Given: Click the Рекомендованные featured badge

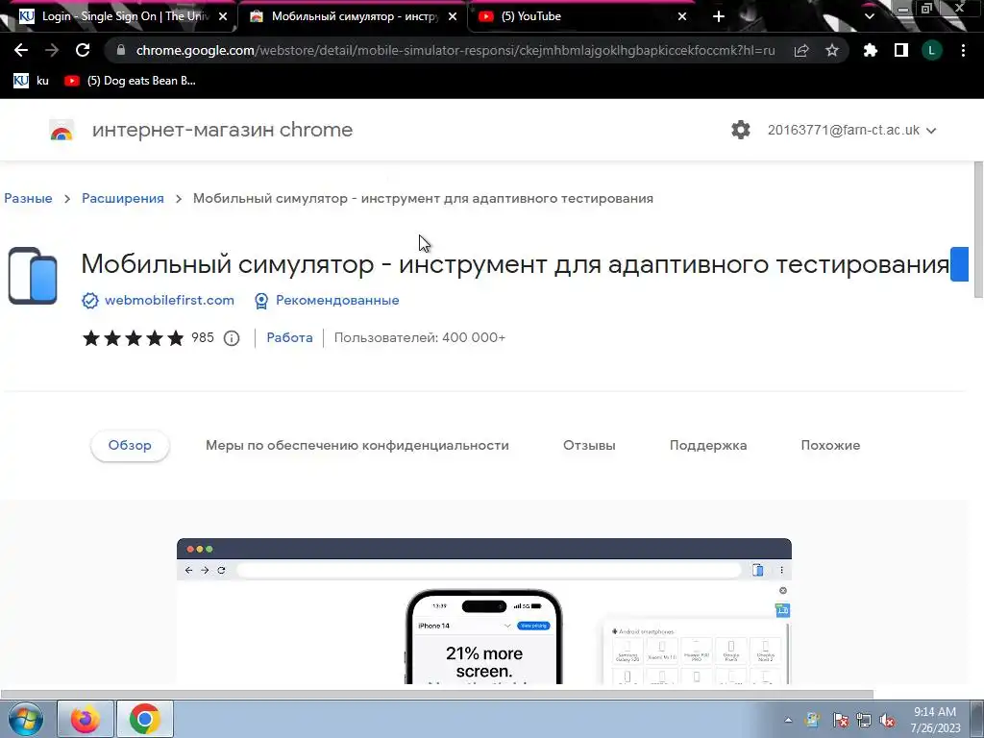Looking at the screenshot, I should [327, 301].
